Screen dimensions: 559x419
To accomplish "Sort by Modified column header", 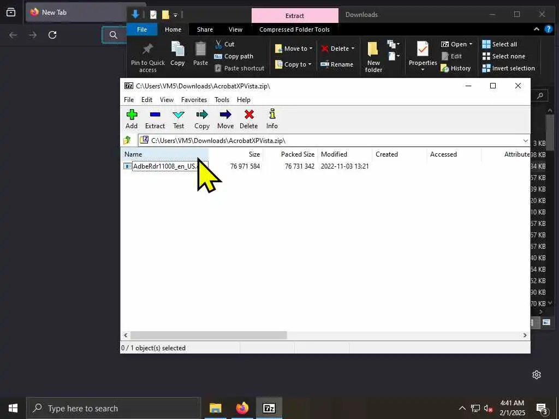I will tap(345, 154).
